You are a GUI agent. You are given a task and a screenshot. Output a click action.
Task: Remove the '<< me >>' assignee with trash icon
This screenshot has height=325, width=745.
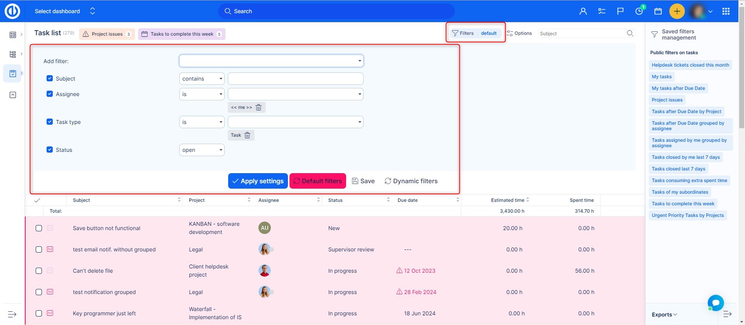258,107
